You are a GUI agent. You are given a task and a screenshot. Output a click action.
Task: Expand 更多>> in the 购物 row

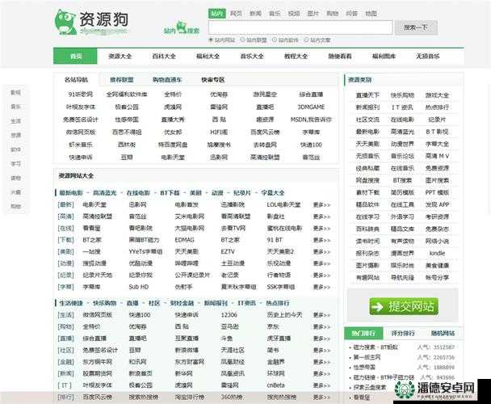pos(321,326)
